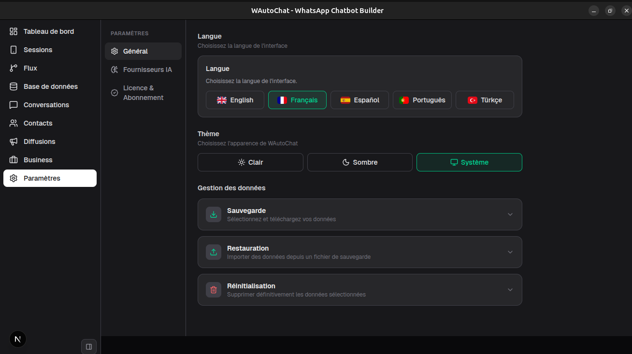This screenshot has width=632, height=354.
Task: Click the round N badge at bottom left
Action: pos(18,339)
